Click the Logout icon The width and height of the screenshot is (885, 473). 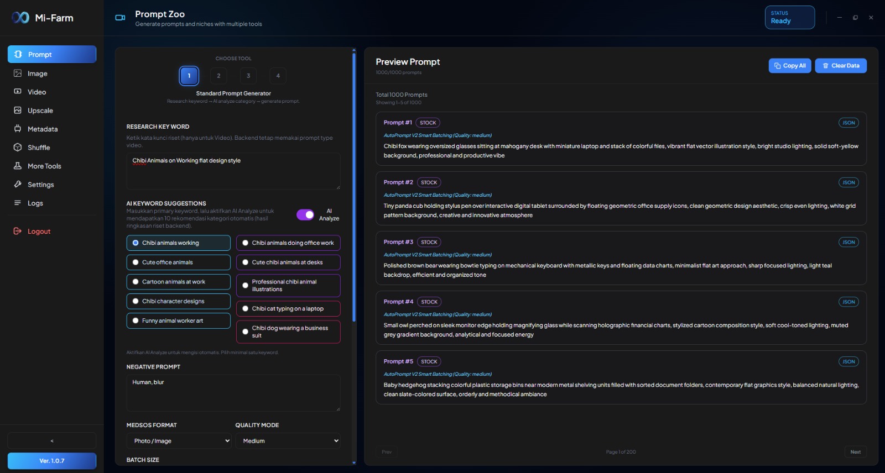click(x=18, y=231)
